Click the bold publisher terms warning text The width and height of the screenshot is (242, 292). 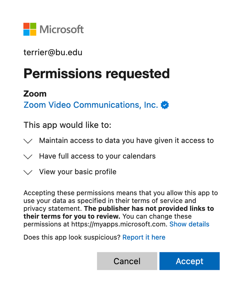coord(119,212)
